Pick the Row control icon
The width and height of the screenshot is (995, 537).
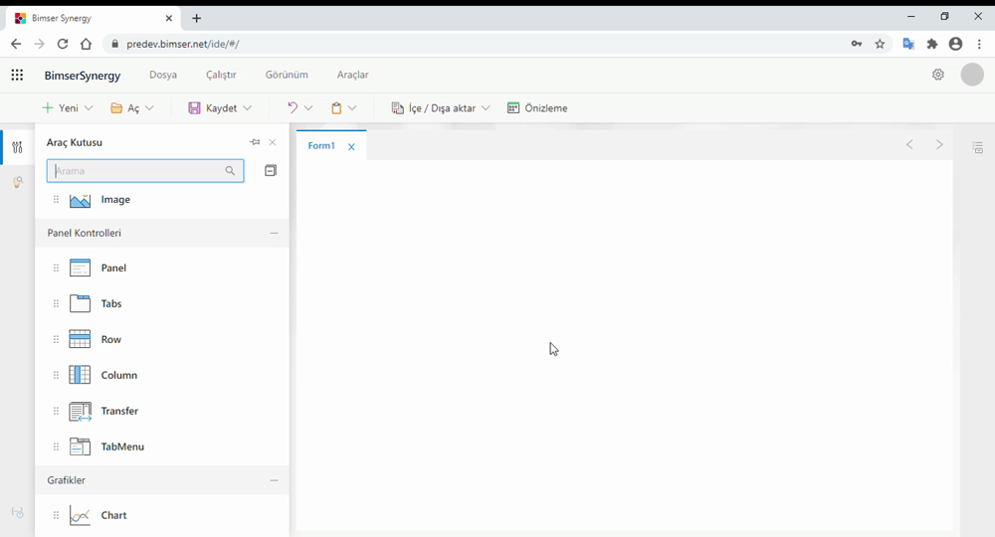(81, 339)
